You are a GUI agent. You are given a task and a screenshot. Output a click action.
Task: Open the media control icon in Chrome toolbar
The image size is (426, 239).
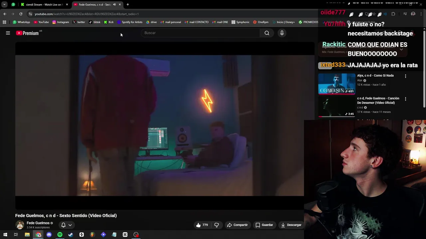(405, 14)
